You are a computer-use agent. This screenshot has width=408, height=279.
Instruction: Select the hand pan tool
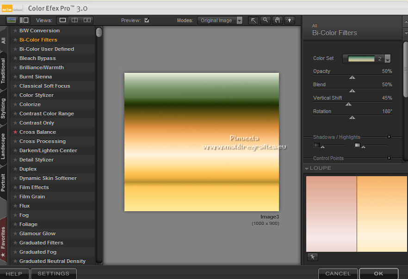click(x=278, y=20)
